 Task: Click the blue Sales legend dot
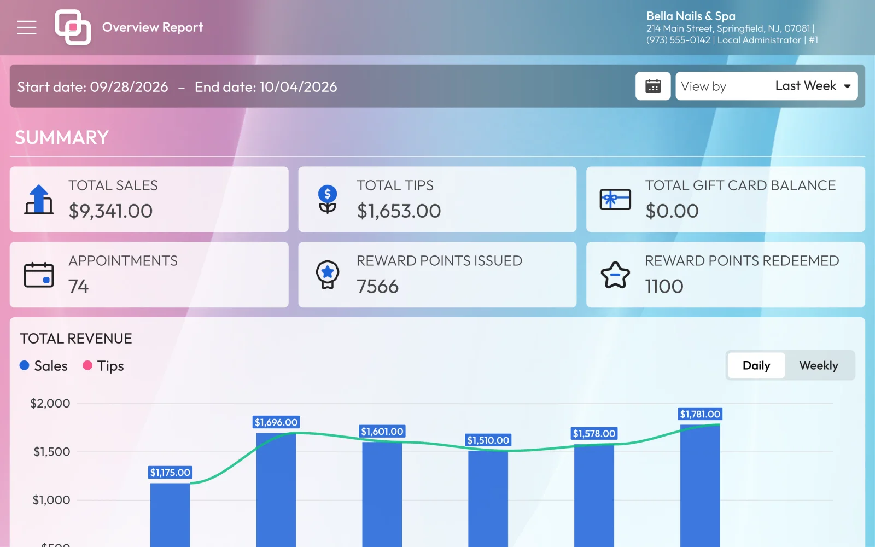tap(25, 365)
